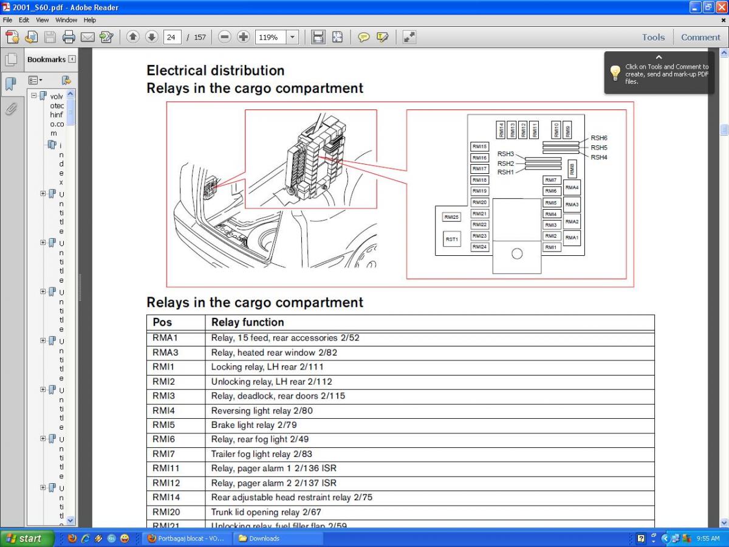Viewport: 729px width, 547px height.
Task: Open the Bookmarks options dropdown menu
Action: pos(36,80)
